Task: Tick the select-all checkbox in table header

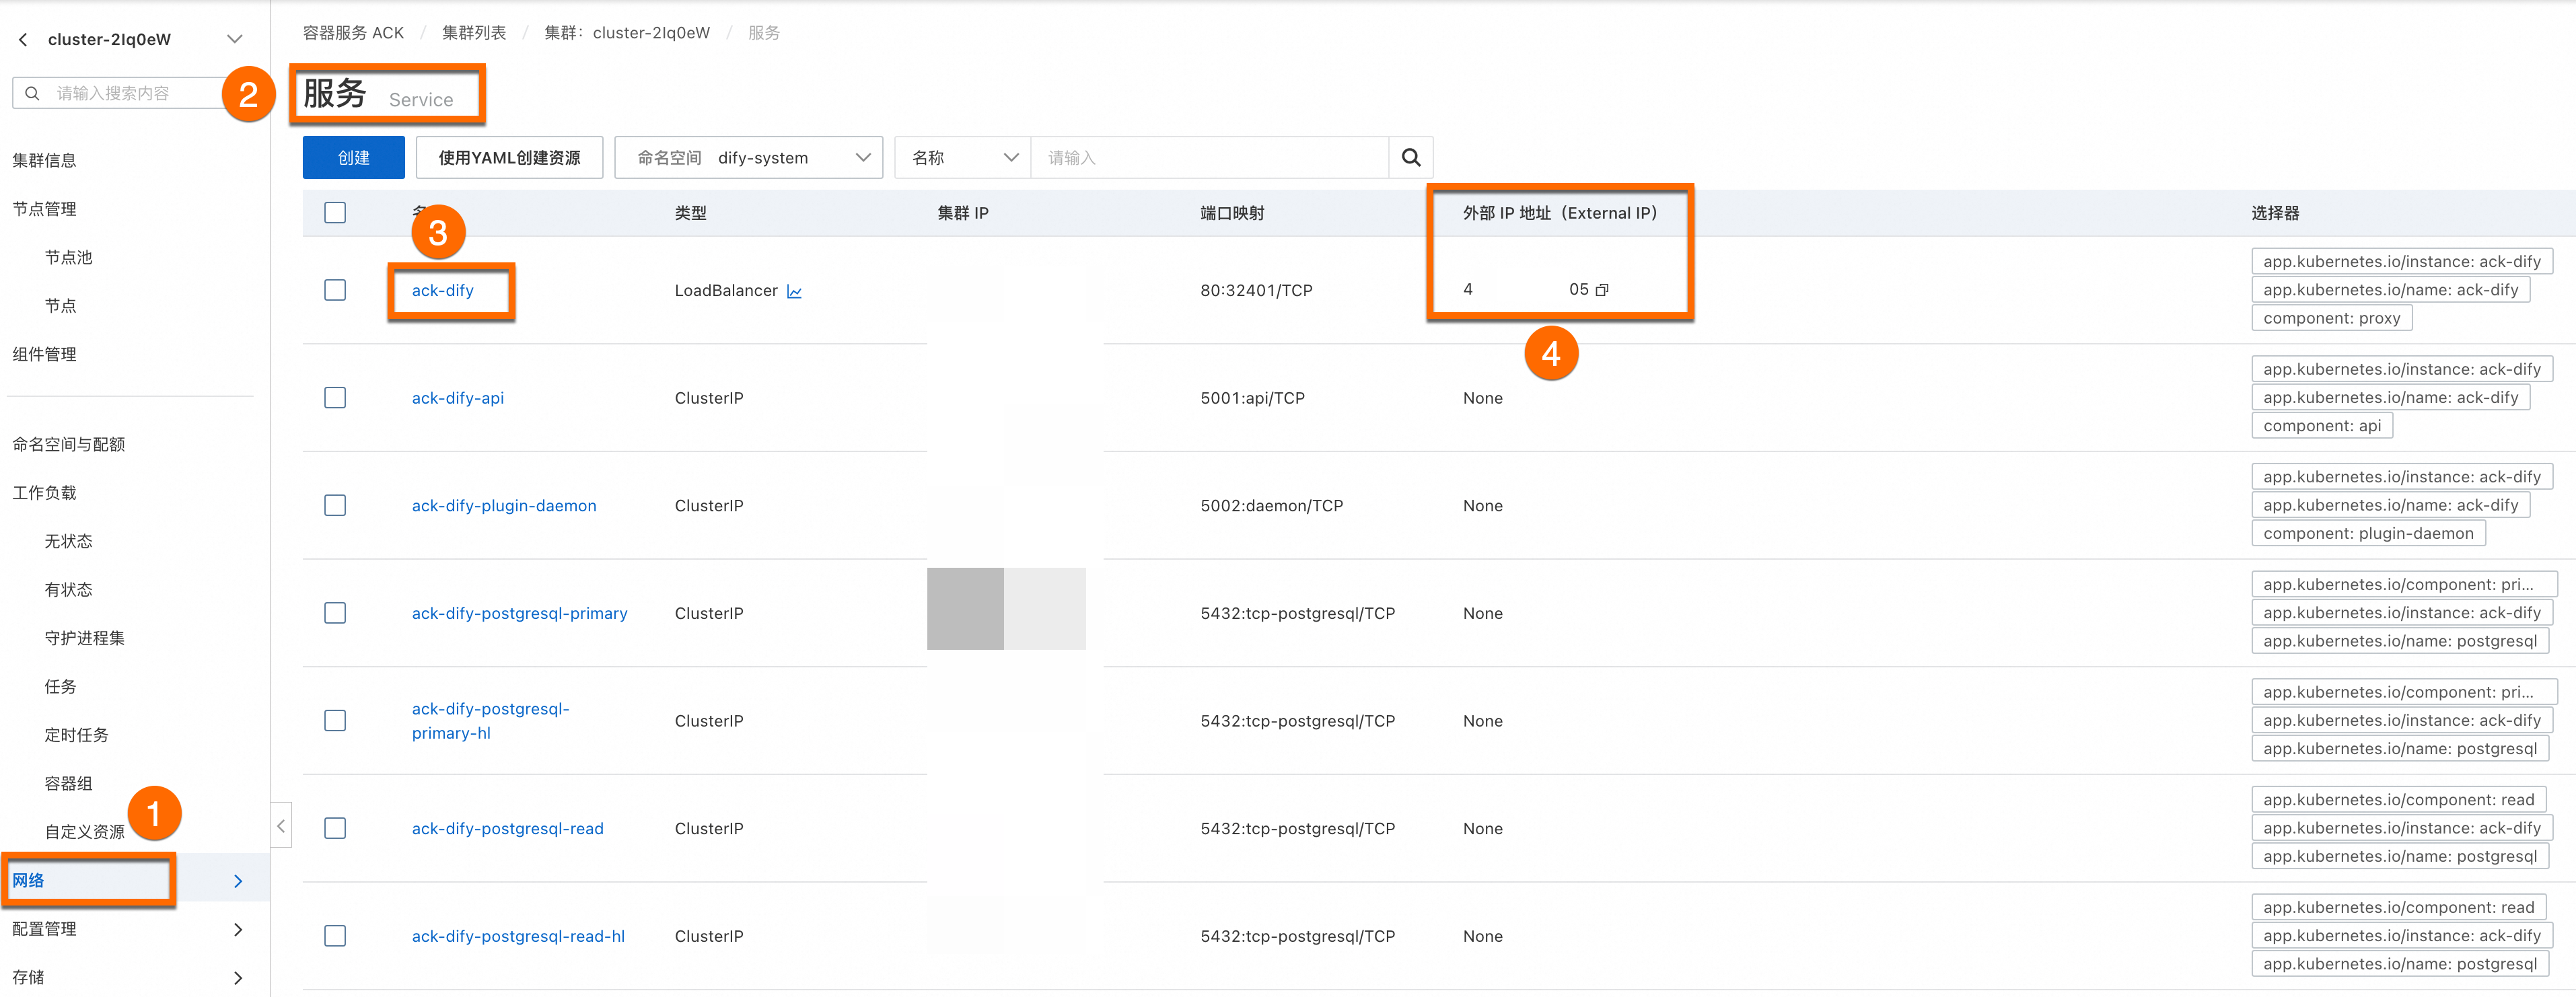Action: [x=335, y=213]
